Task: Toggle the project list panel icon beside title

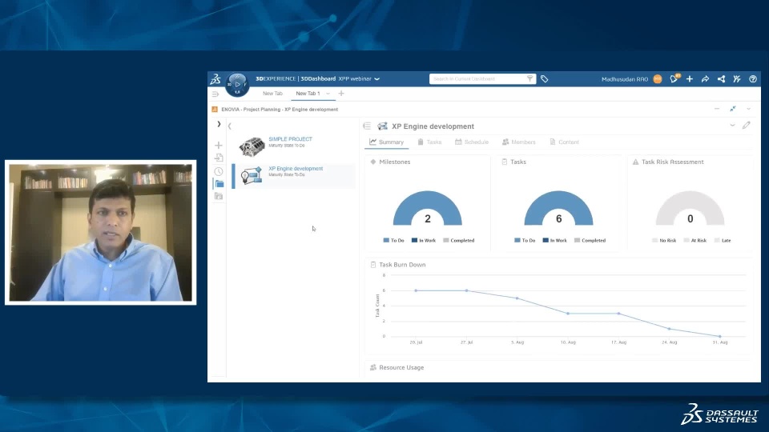Action: point(367,126)
